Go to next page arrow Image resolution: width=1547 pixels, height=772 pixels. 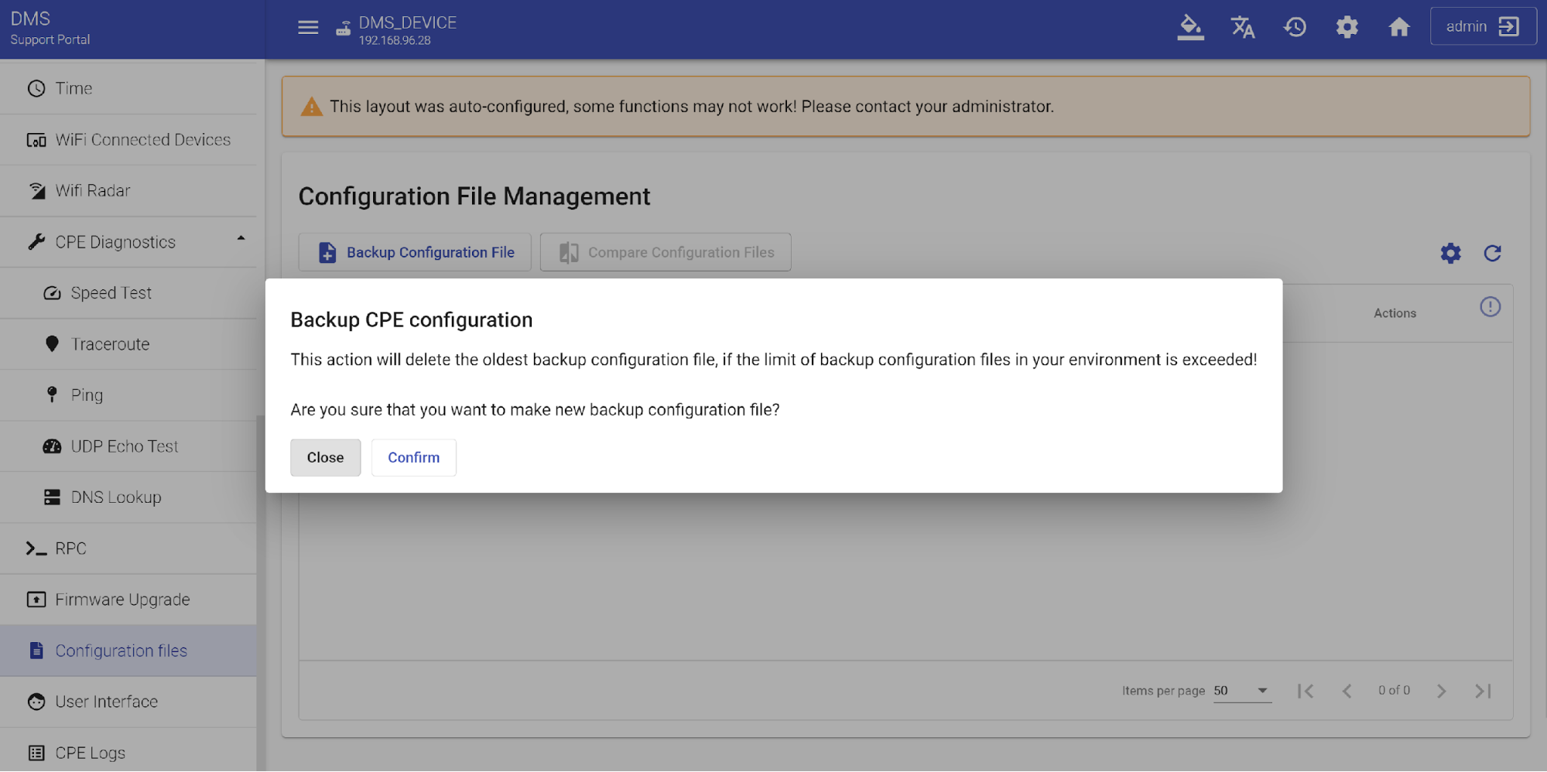tap(1441, 691)
